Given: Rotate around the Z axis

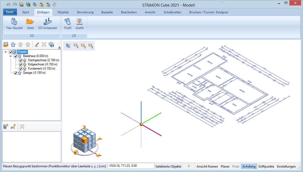Looking at the screenshot, I should click(91, 45).
